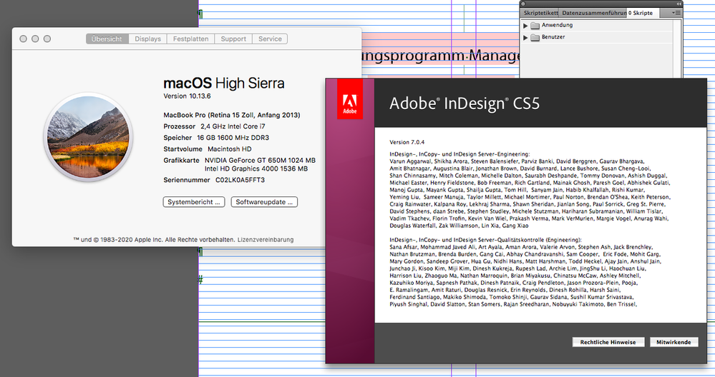Switch to the Datenzusammenführung panel tab
The image size is (715, 377).
click(593, 13)
